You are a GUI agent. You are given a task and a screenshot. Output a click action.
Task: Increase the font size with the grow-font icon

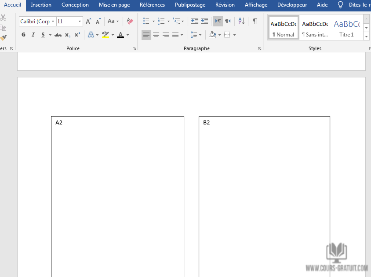[x=88, y=21]
